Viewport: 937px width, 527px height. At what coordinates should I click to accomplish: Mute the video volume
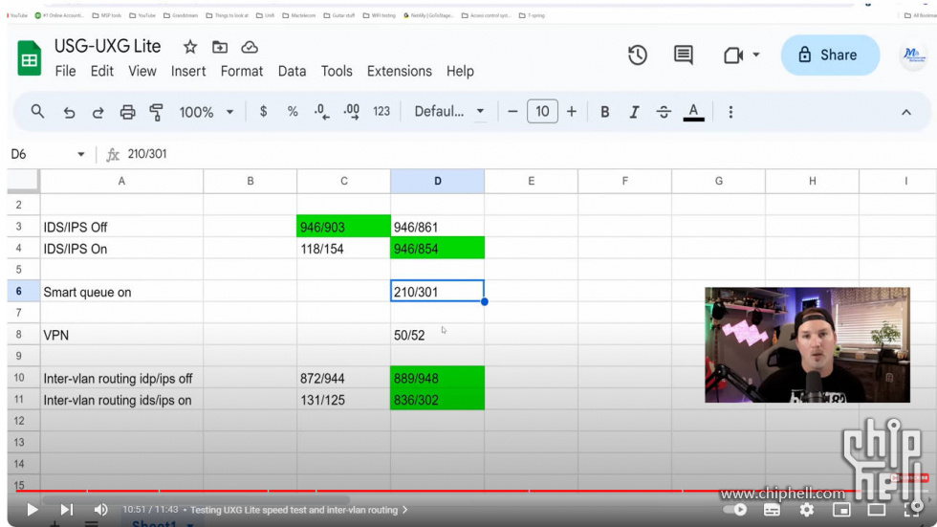[100, 510]
